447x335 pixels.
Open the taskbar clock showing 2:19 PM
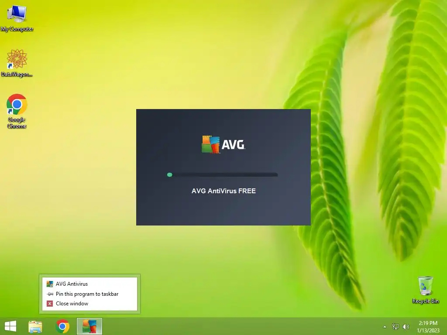click(428, 327)
